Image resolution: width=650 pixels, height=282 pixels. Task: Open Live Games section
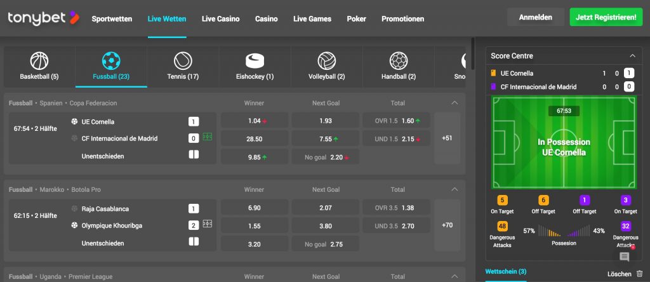coord(312,18)
